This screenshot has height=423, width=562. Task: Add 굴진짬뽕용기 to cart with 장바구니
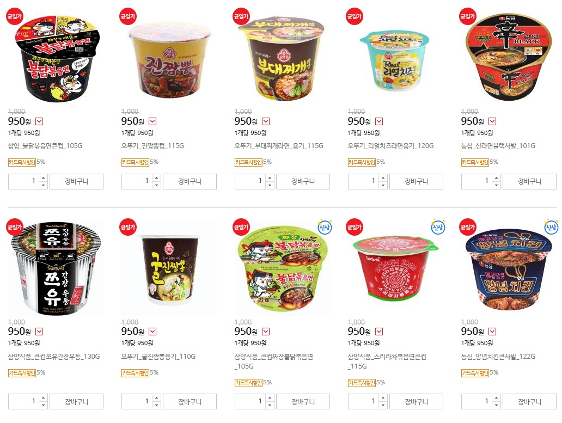[x=190, y=402]
